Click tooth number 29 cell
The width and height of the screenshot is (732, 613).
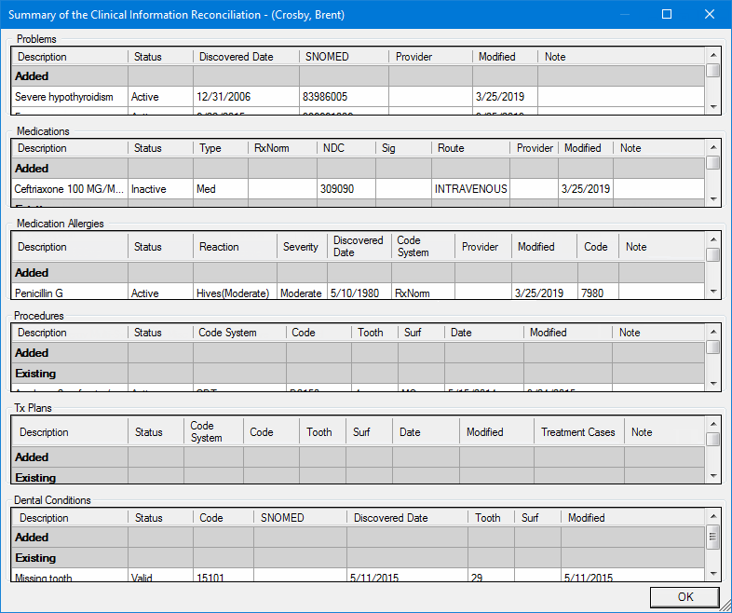point(491,576)
